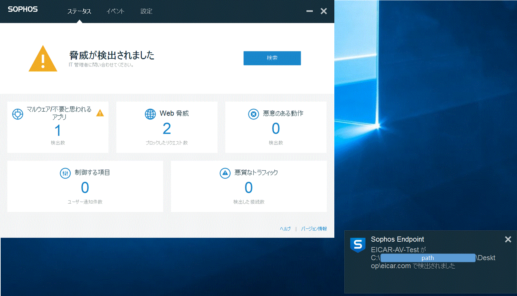This screenshot has width=517, height=296.
Task: Open the ヘルプ link
Action: click(x=285, y=229)
